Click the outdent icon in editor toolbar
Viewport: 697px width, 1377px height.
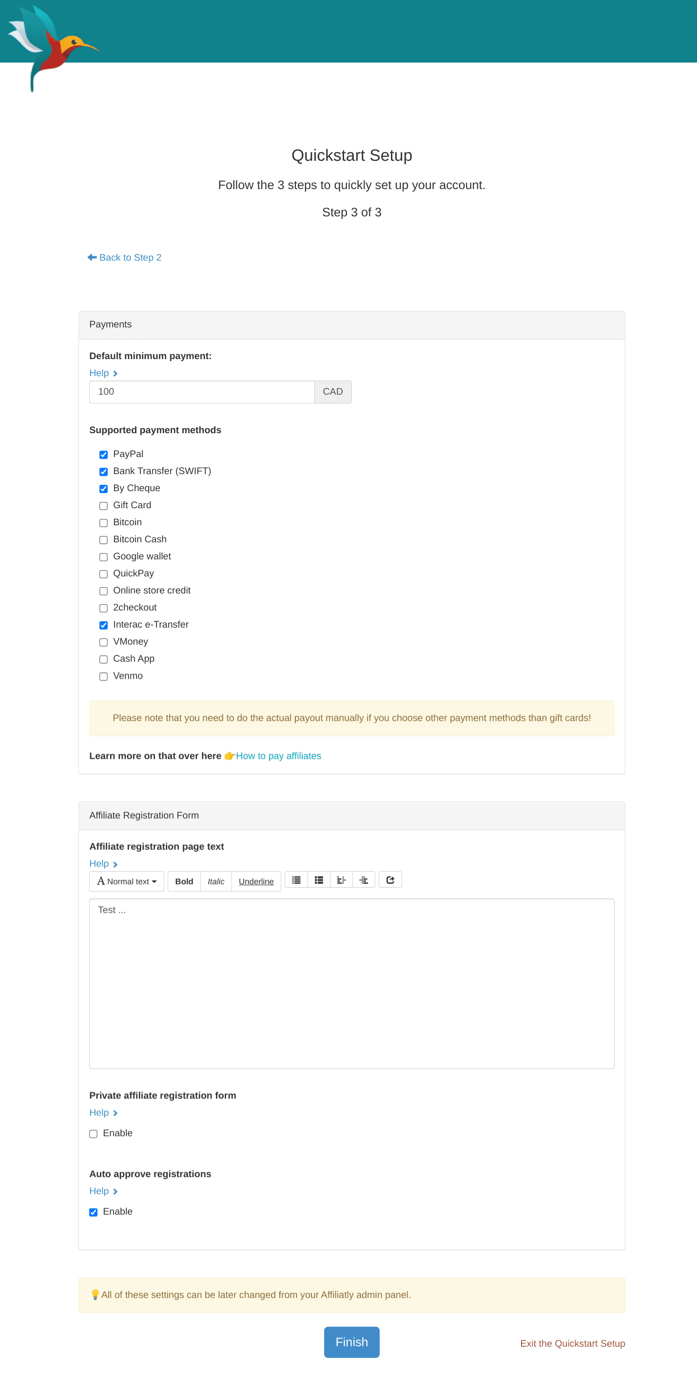[341, 880]
